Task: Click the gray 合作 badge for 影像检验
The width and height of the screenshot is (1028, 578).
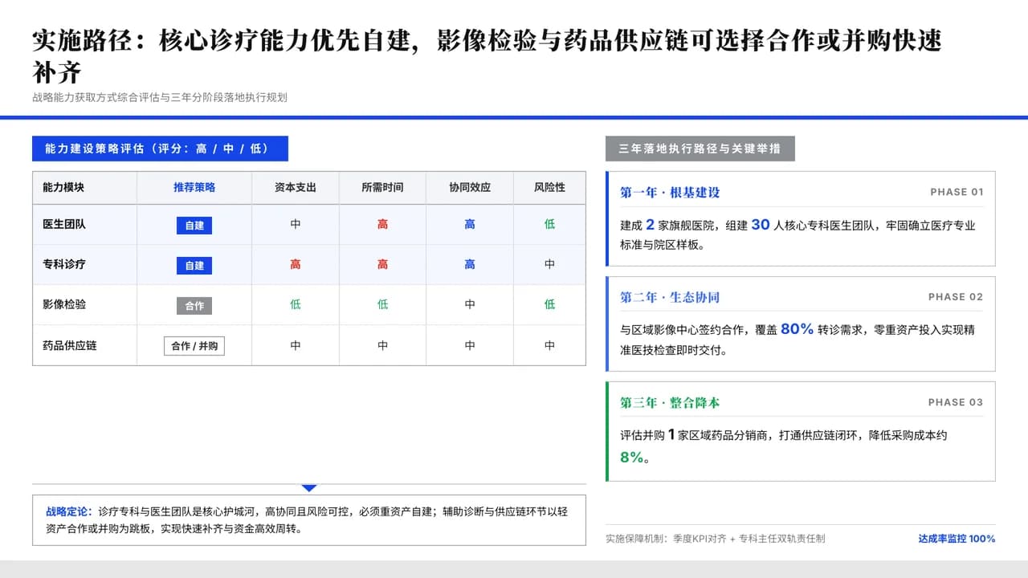Action: coord(194,306)
